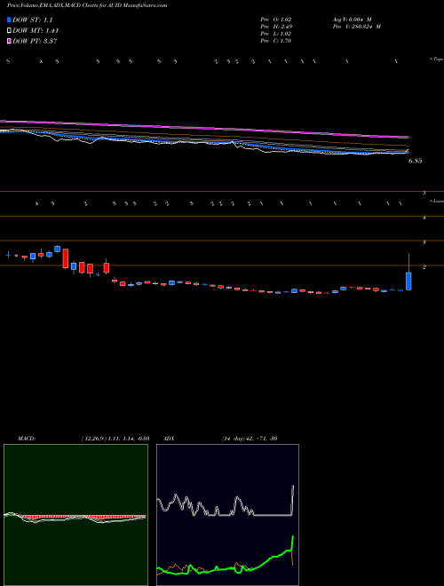Click the ADX panel title label

(x=169, y=439)
